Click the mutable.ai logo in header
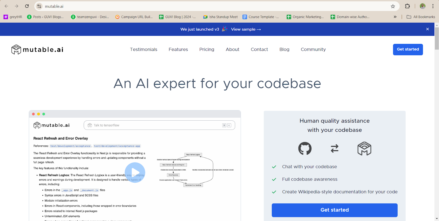This screenshot has height=221, width=439. tap(37, 50)
